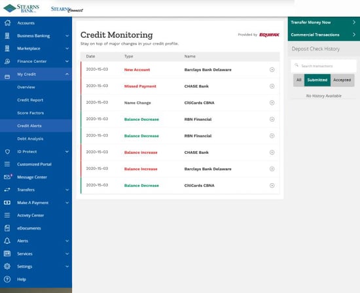Expand the Business Banking submenu
360x293 pixels.
67,35
